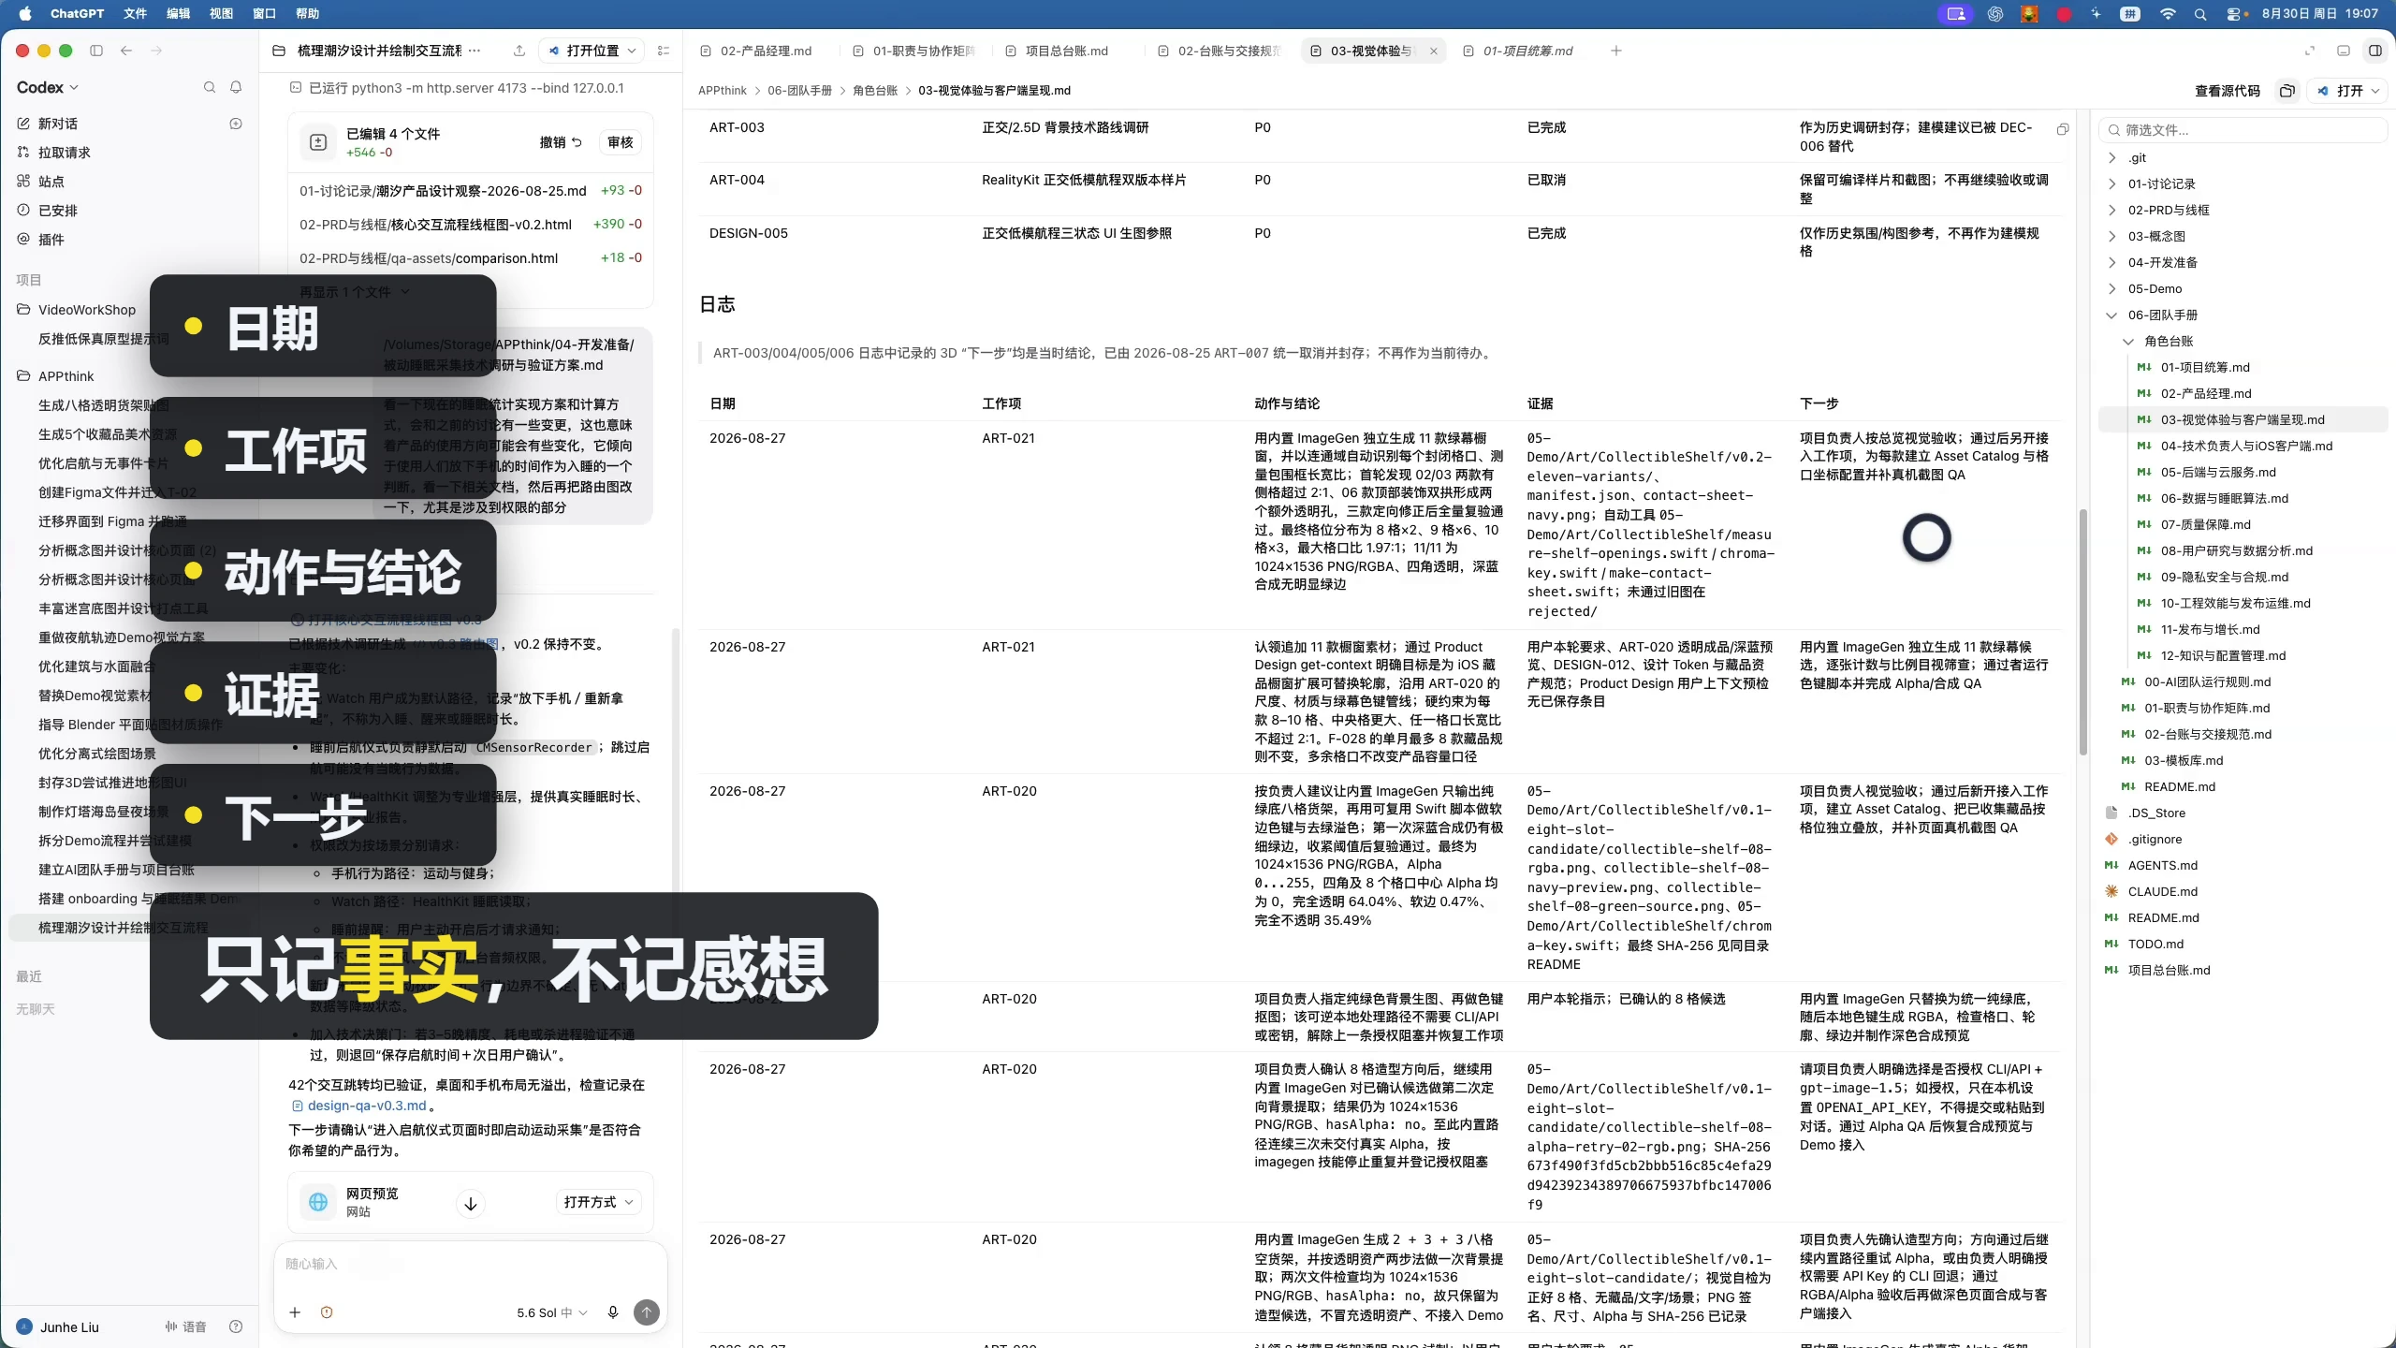
Task: Expand the .git folder
Action: pos(2111,158)
